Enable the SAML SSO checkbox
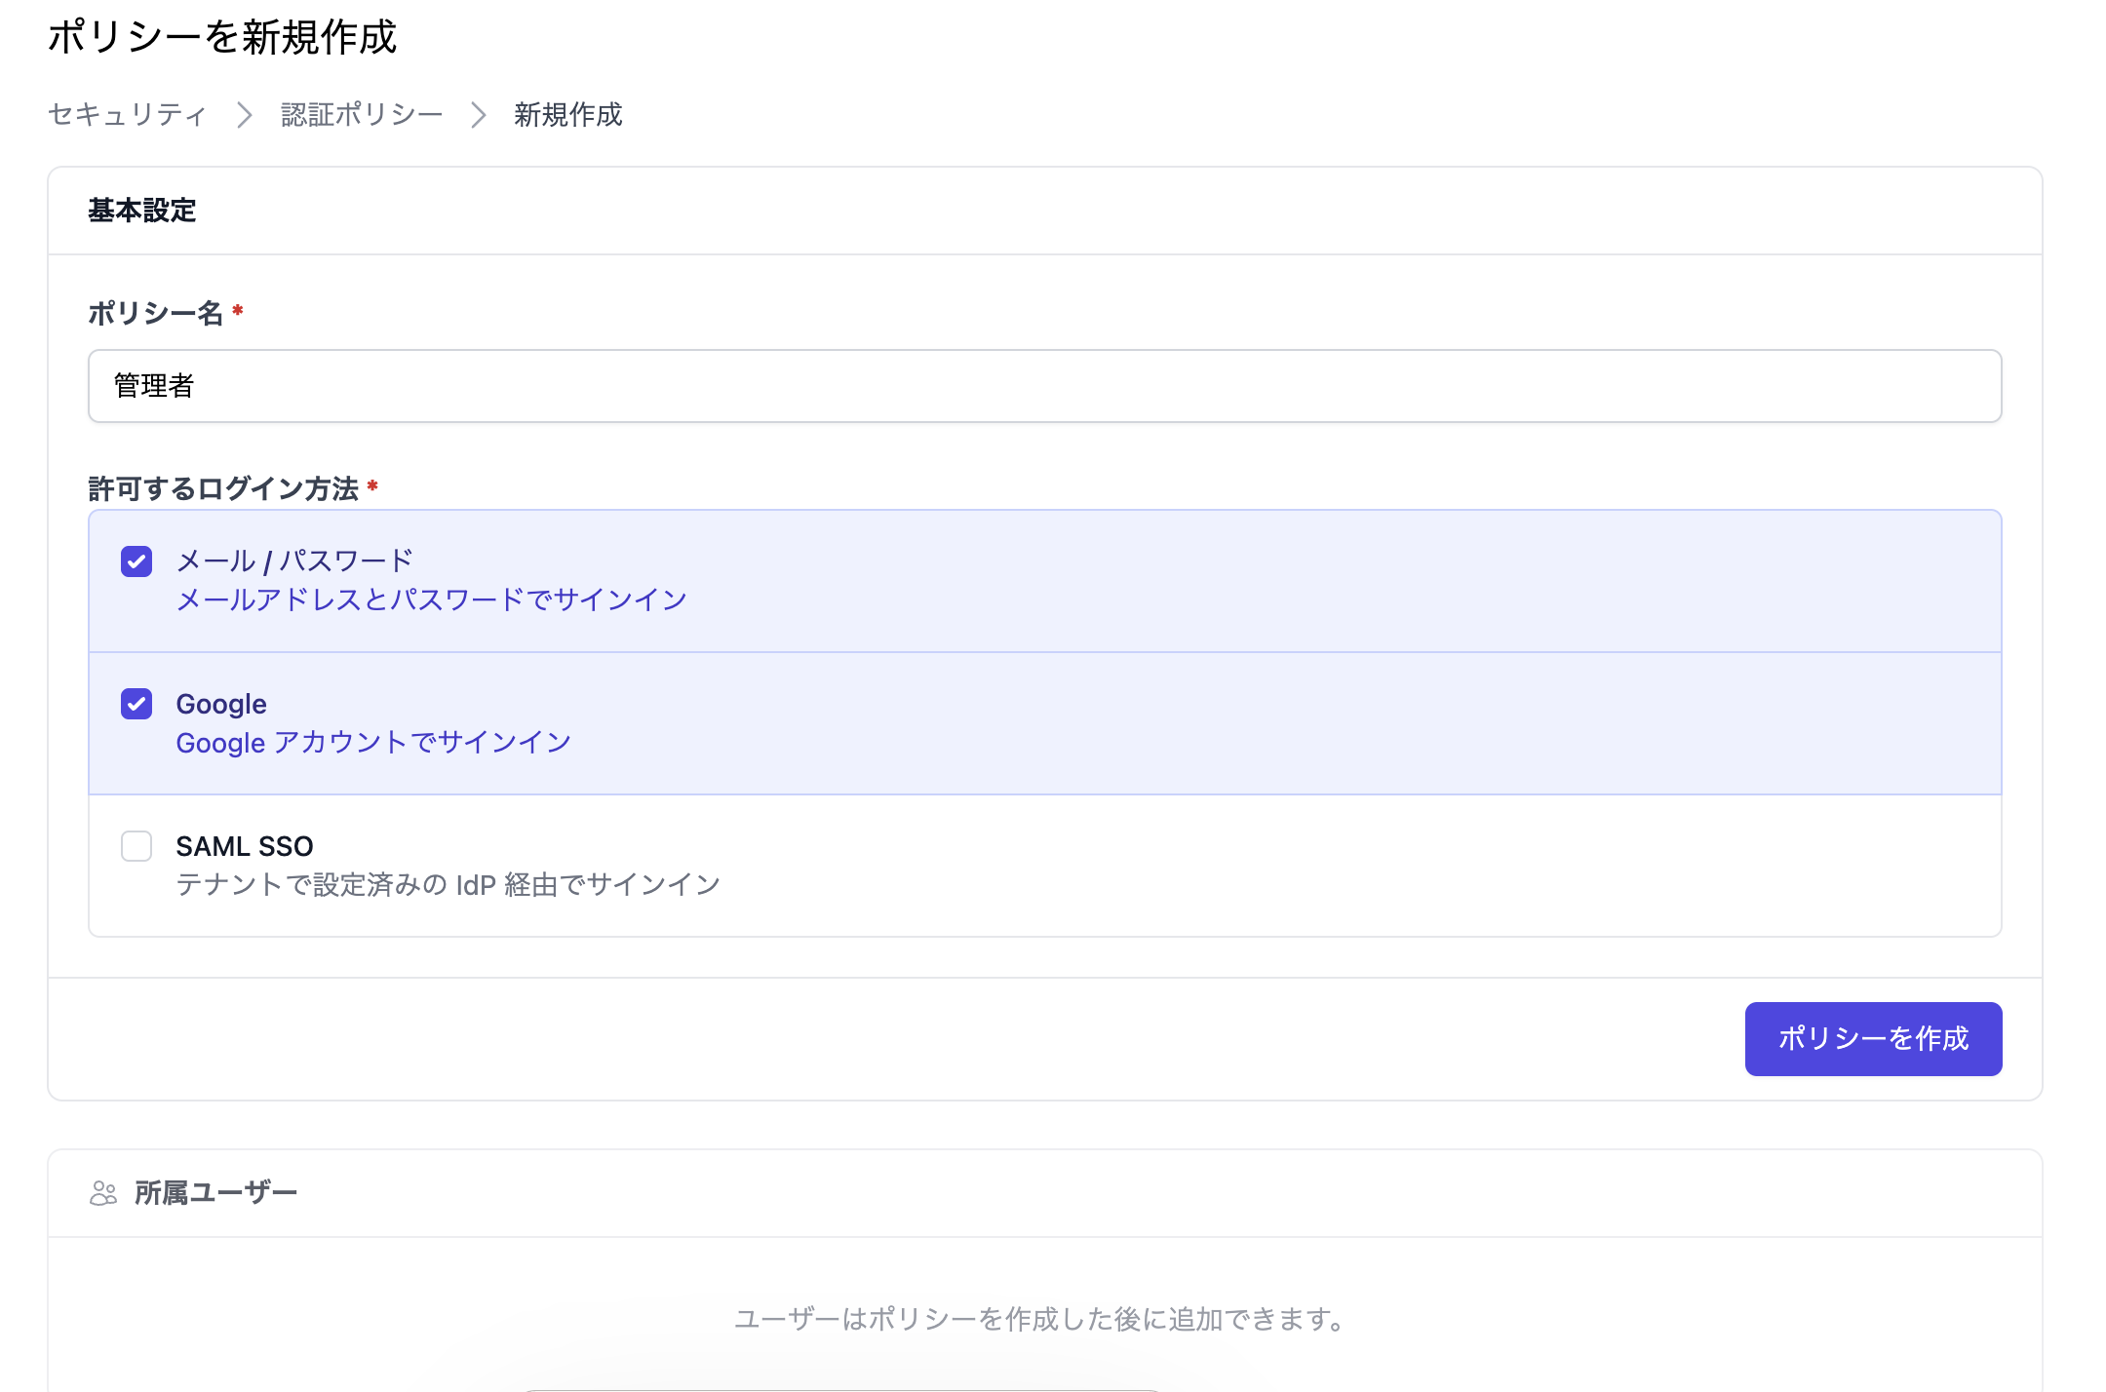 136,846
